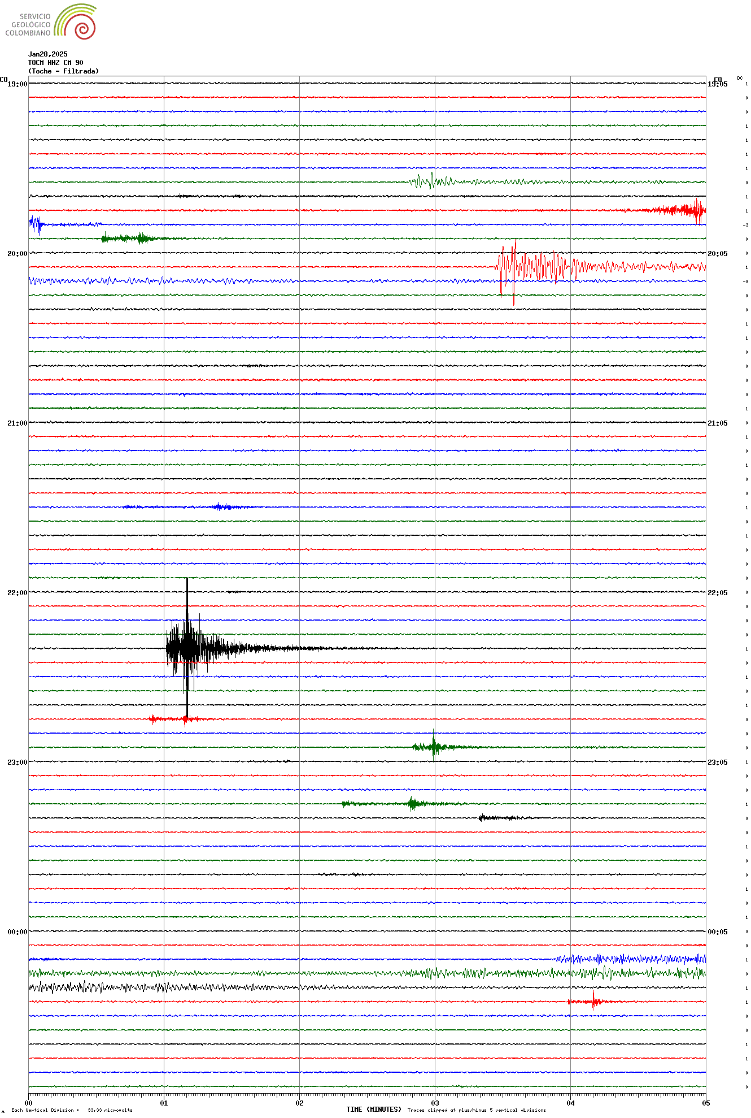The height and width of the screenshot is (1118, 751).
Task: Click the DC column header at top right
Action: (x=740, y=78)
